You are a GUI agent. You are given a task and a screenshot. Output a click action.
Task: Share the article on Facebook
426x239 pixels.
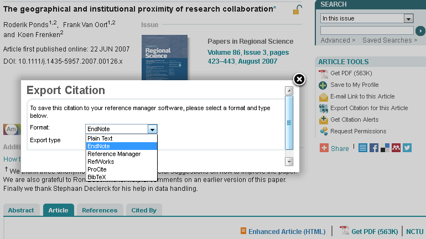click(374, 148)
